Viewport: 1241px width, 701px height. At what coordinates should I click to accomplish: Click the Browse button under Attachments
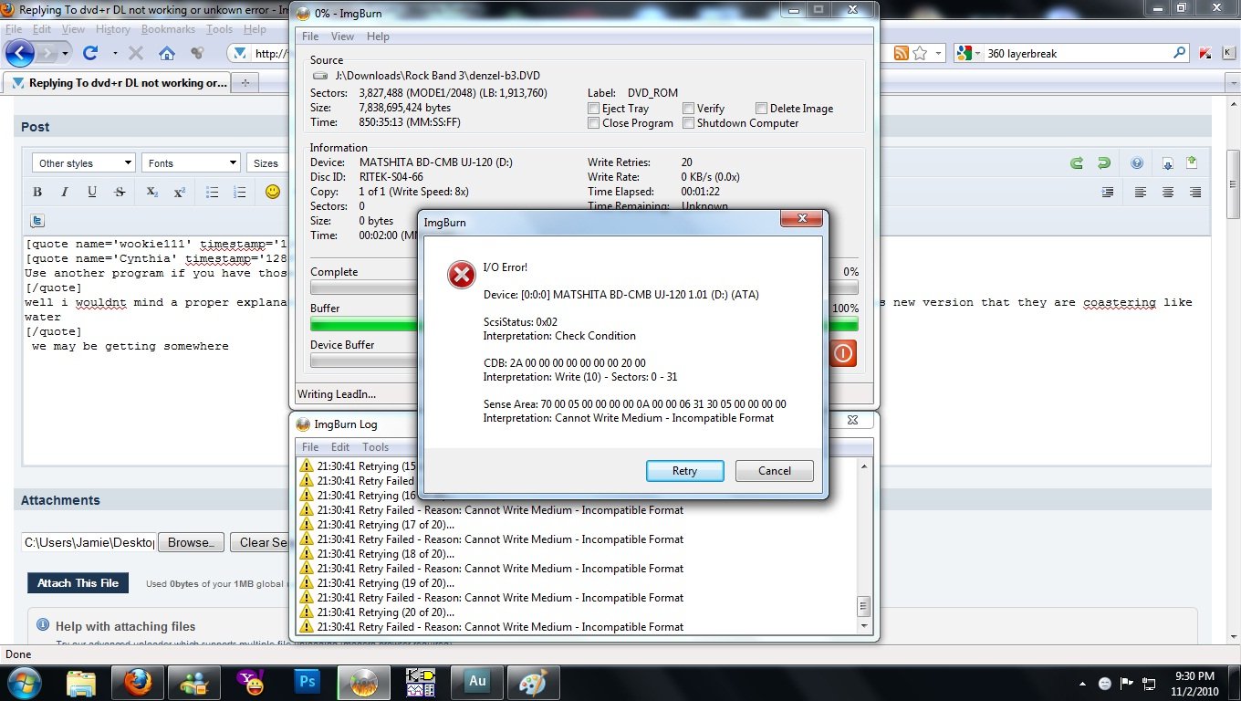pos(191,542)
